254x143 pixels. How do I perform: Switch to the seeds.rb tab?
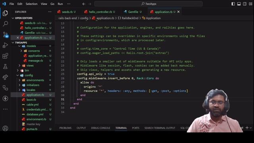pyautogui.click(x=66, y=12)
